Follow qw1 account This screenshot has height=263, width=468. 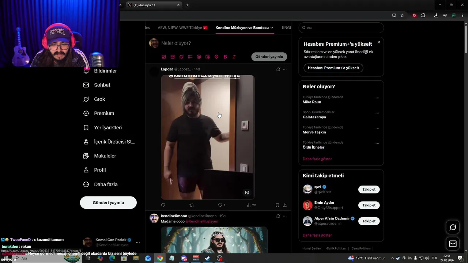pos(369,189)
